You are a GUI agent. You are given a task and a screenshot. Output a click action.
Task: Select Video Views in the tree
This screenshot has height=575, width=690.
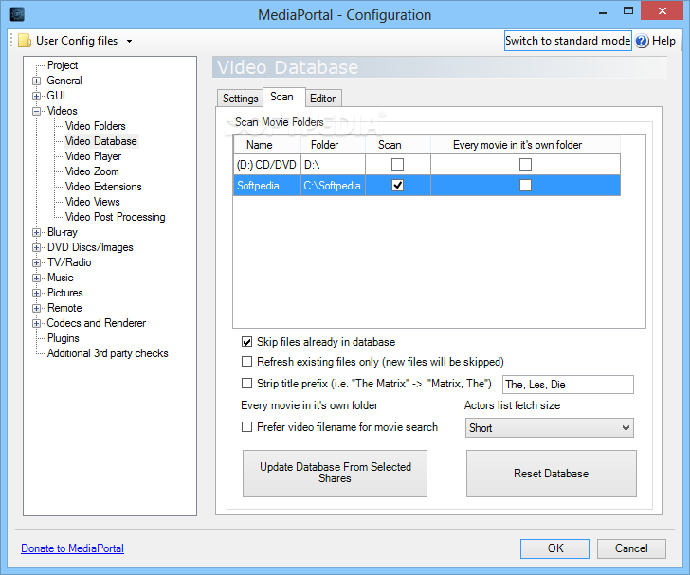pyautogui.click(x=93, y=202)
